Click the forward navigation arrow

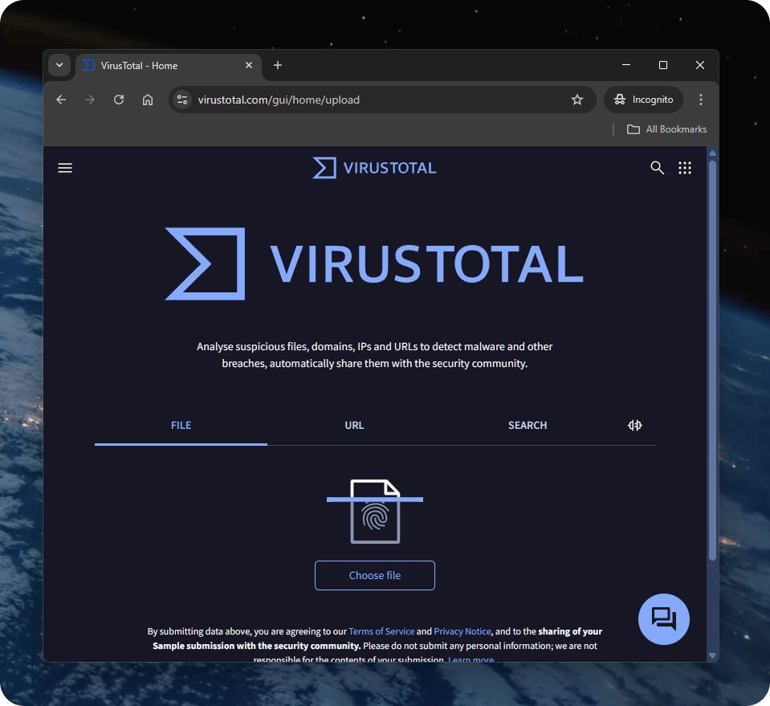coord(89,100)
